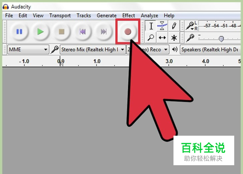The height and width of the screenshot is (174, 243).
Task: Open the View menu
Action: pyautogui.click(x=38, y=15)
